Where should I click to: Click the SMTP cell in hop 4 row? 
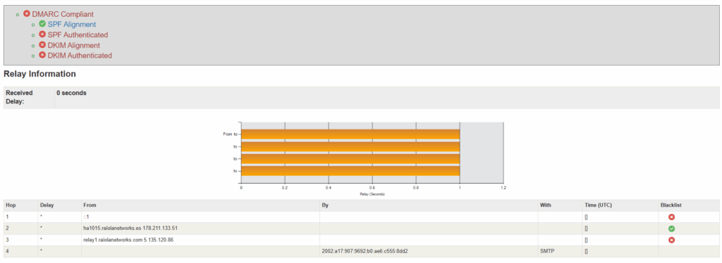[x=561, y=252]
